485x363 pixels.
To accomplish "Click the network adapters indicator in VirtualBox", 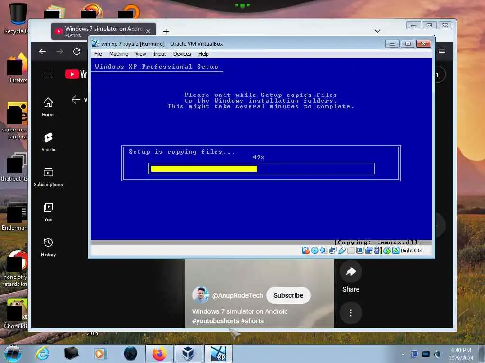I will tap(332, 251).
